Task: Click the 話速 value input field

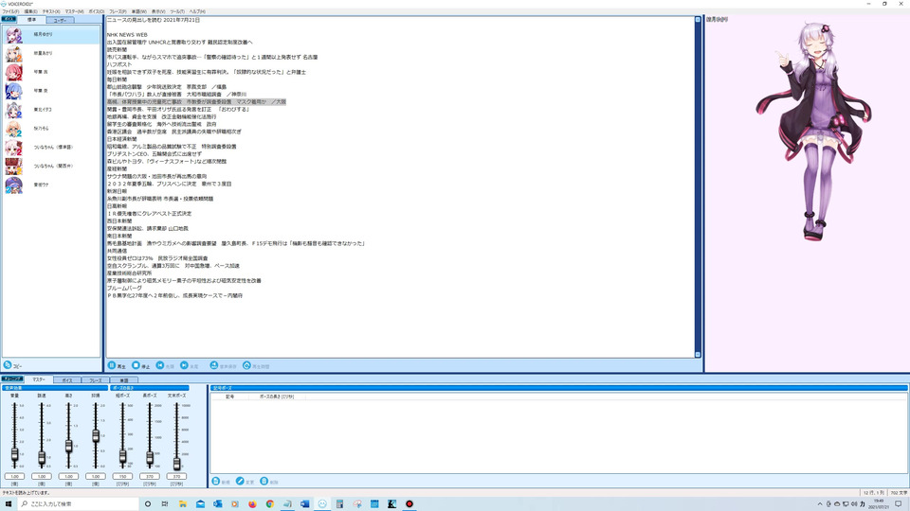Action: (x=42, y=476)
